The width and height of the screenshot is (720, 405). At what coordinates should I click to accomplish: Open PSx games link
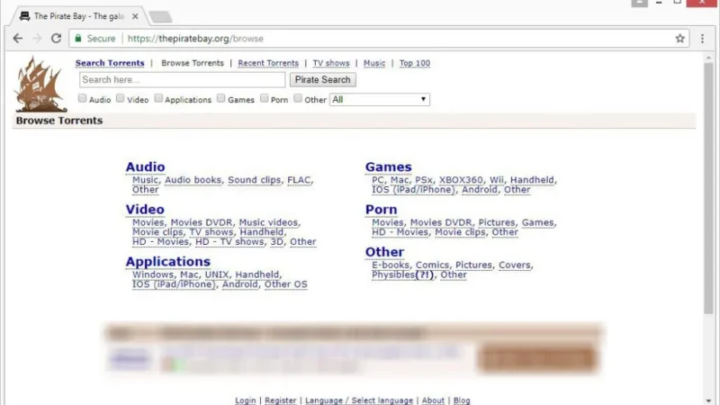click(424, 180)
